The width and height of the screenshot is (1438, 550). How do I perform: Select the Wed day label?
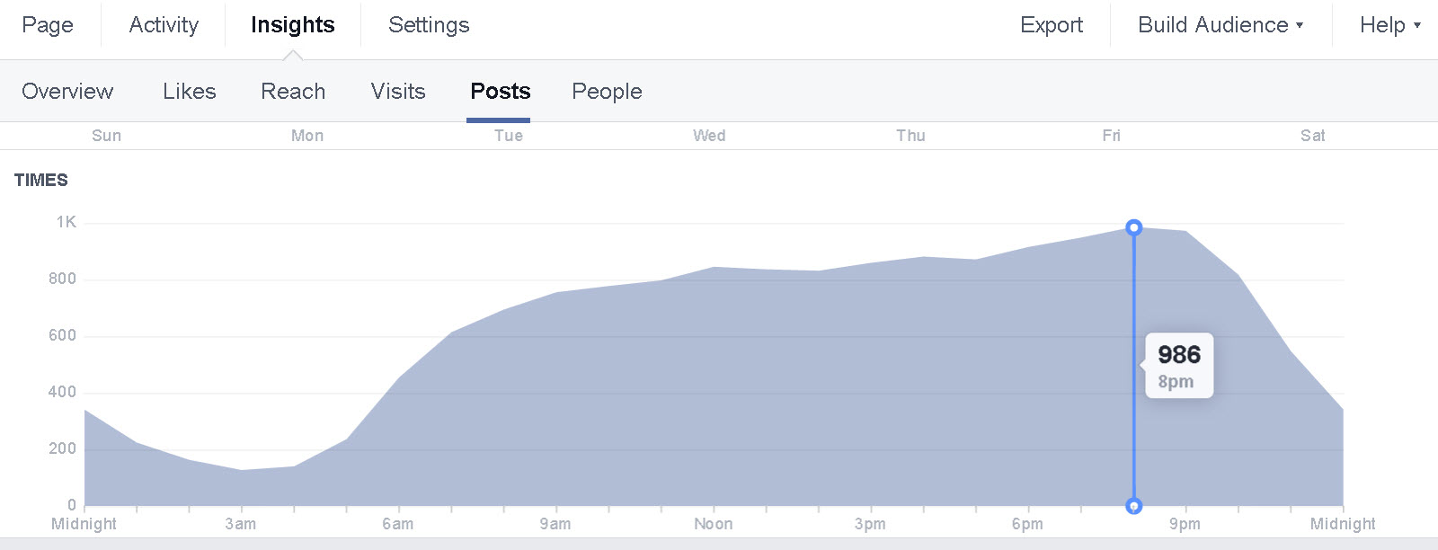[x=709, y=135]
